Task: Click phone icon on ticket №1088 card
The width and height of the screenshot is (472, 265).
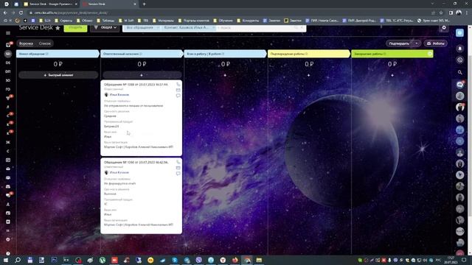Action: [178, 85]
